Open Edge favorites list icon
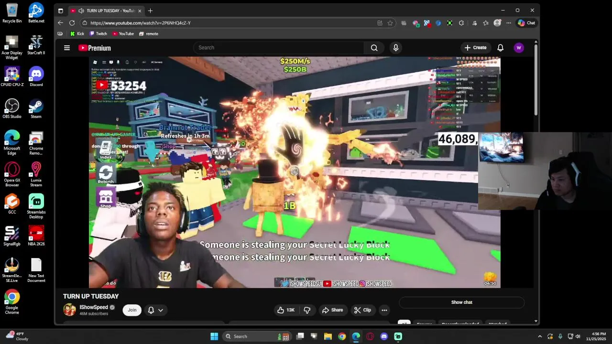The image size is (612, 344). (x=486, y=23)
